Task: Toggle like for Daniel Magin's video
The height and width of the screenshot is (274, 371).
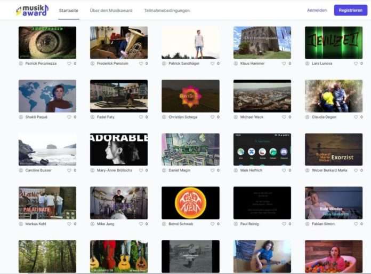Action: pos(212,170)
